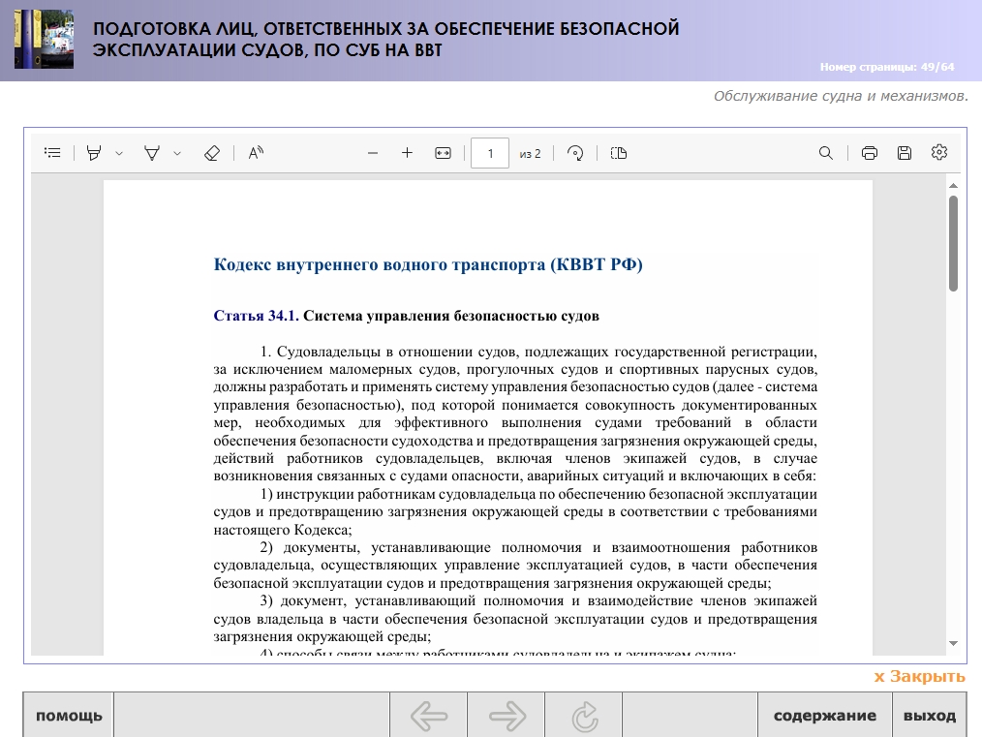Zoom in with the plus button

click(x=408, y=153)
